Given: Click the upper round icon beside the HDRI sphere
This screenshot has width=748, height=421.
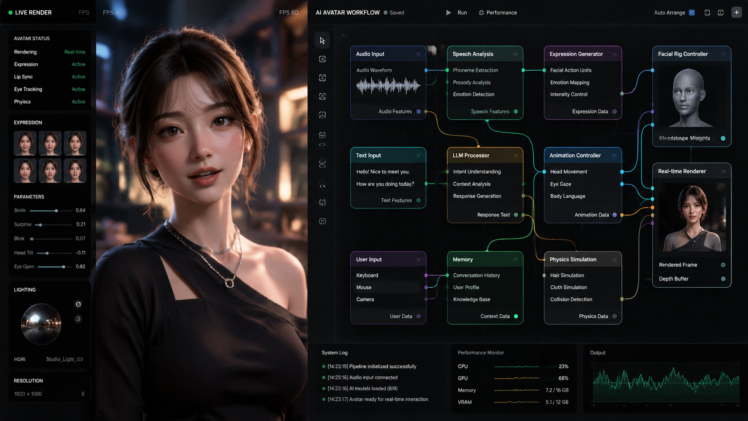Looking at the screenshot, I should coord(78,304).
